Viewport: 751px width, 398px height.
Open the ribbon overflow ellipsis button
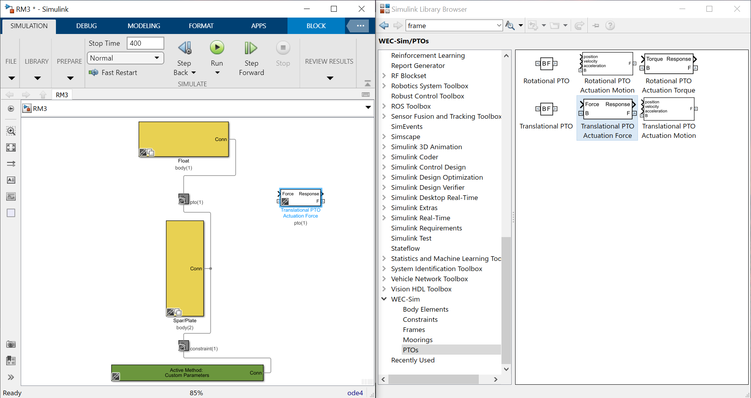(360, 26)
